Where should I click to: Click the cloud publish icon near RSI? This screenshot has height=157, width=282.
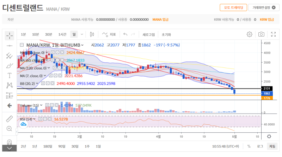[23, 124]
